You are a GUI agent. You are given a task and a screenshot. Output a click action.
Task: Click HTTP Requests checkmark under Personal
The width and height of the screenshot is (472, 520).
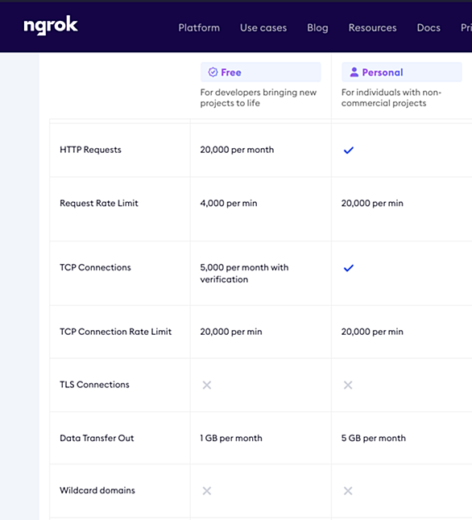coord(349,151)
